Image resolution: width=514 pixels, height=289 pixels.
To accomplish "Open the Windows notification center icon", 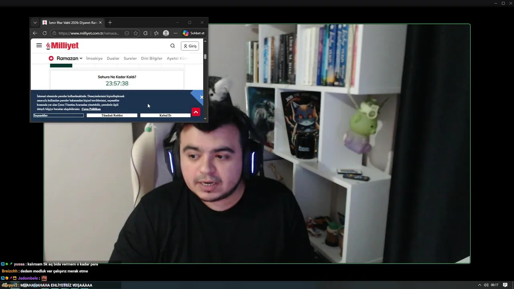I will click(505, 285).
